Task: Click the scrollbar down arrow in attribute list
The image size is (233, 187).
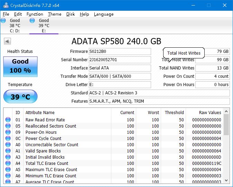Action: tap(226, 180)
